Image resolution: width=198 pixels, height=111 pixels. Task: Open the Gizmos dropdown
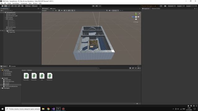point(115,10)
